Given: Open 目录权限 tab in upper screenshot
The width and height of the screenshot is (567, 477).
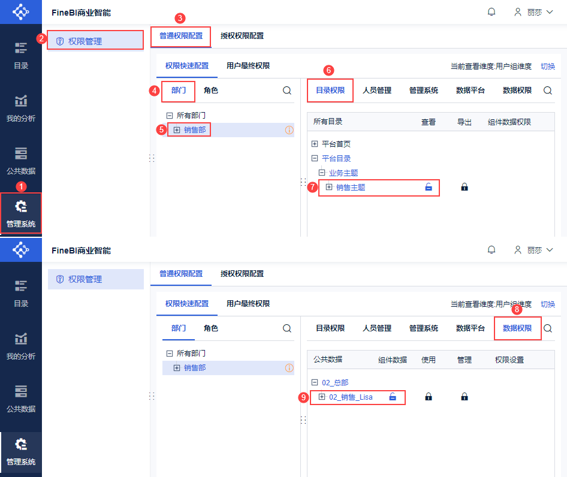Looking at the screenshot, I should pyautogui.click(x=330, y=90).
